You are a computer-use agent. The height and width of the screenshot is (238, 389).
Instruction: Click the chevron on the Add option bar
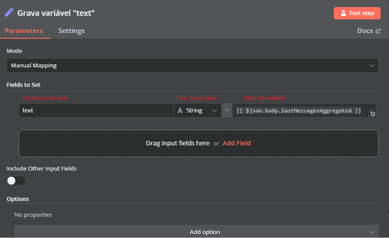pyautogui.click(x=372, y=231)
